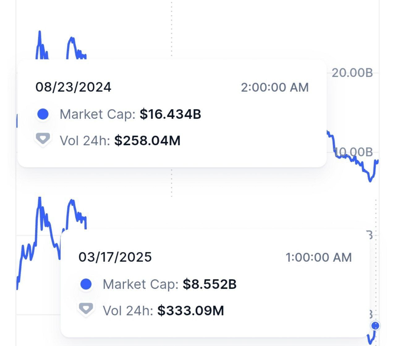This screenshot has height=346, width=395.
Task: Click the grey Vol 24h icon beside $333.09M
Action: [x=86, y=309]
